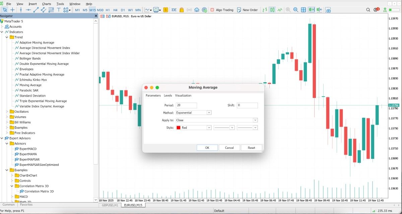Switch chart to D1 timeframe

(123, 10)
